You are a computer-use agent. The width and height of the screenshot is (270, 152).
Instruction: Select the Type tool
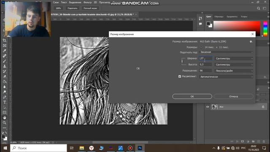[x=5, y=102]
